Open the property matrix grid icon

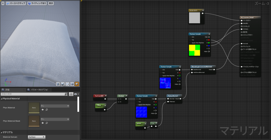pos(71,94)
